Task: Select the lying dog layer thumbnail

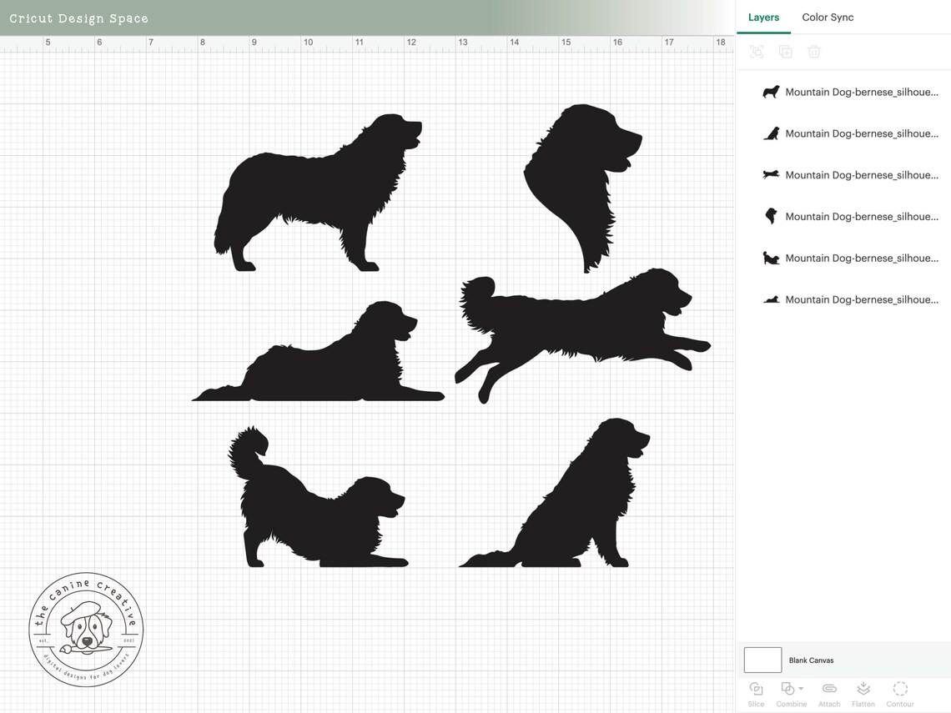Action: click(771, 299)
